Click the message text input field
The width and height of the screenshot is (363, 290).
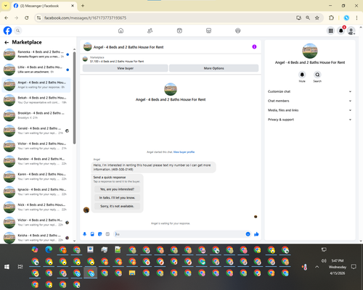click(x=179, y=234)
